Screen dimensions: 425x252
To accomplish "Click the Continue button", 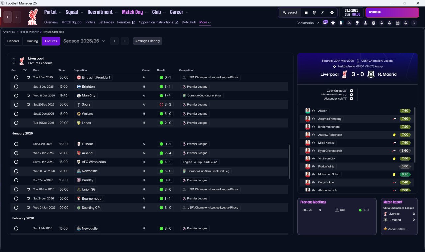I will pyautogui.click(x=392, y=12).
